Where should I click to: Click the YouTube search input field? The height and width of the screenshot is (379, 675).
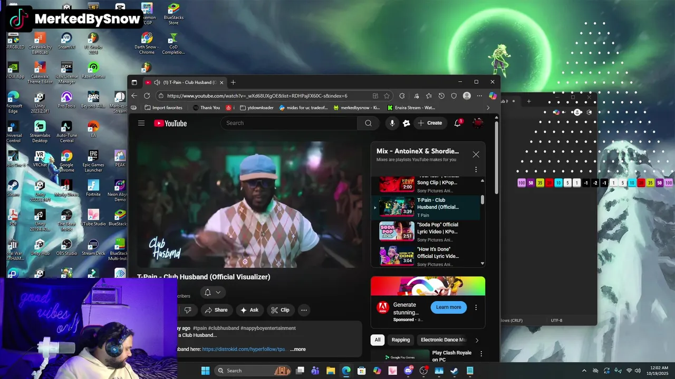click(289, 123)
